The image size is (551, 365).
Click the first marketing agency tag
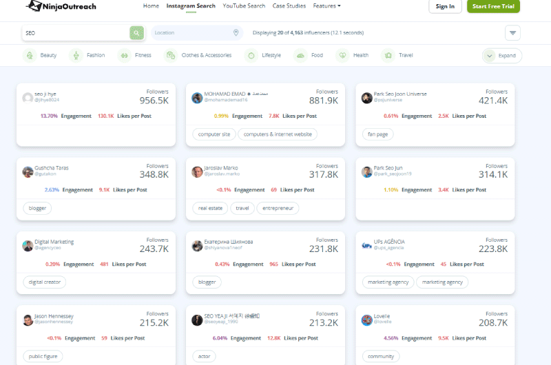(388, 282)
